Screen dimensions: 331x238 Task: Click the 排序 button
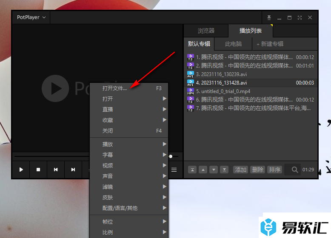(x=275, y=170)
